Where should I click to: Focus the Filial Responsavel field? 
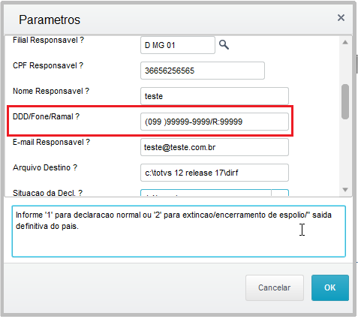click(x=178, y=45)
